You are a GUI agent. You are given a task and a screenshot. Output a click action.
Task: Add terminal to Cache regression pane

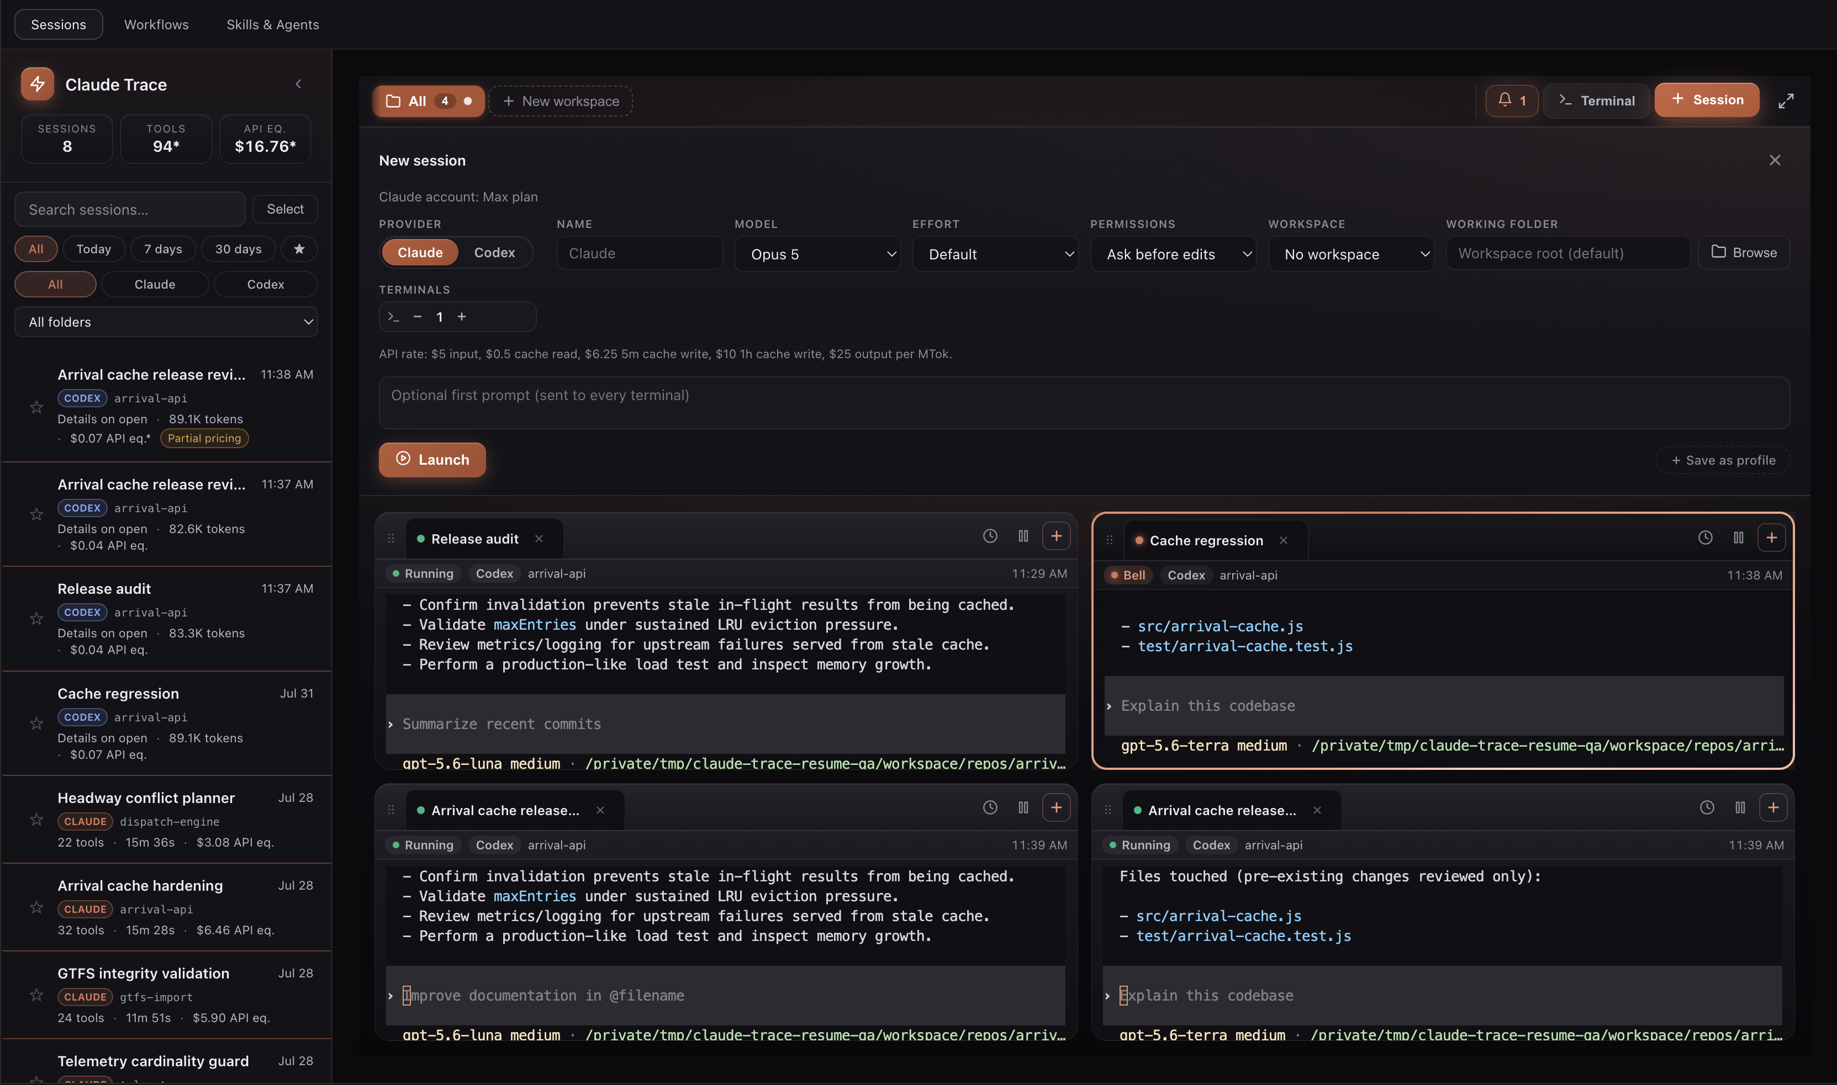coord(1772,538)
